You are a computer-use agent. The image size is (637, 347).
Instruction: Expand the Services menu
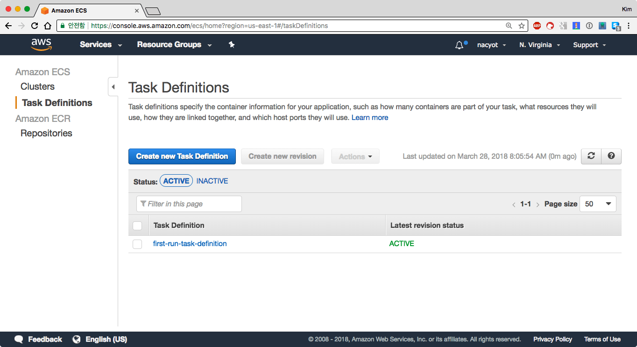point(100,45)
